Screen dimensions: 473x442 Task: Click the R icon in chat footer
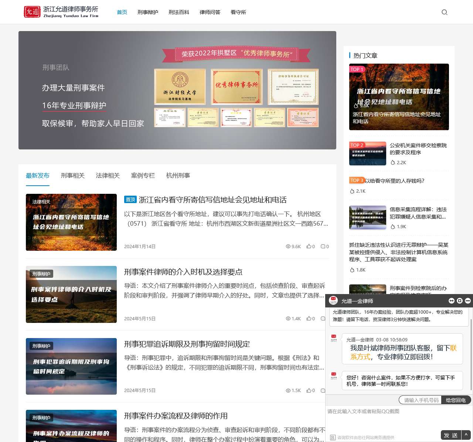[x=333, y=438]
